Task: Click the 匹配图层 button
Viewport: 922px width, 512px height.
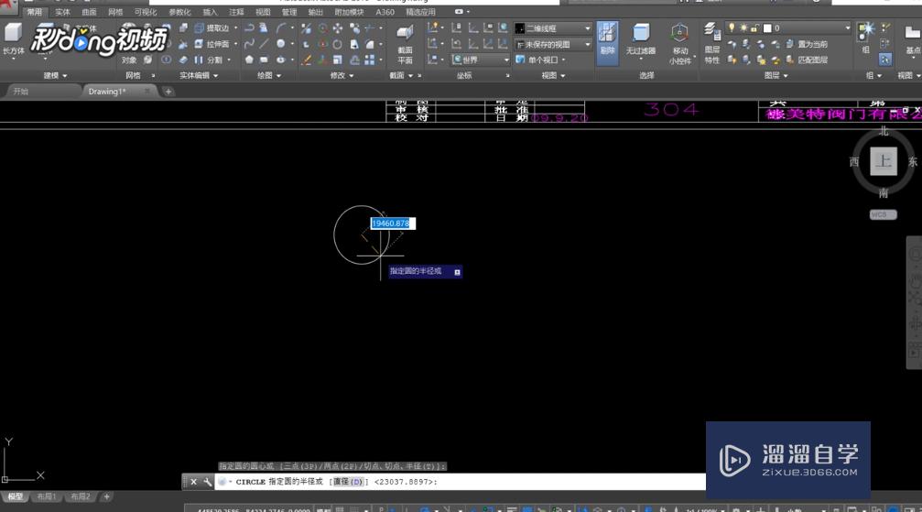Action: click(x=806, y=60)
